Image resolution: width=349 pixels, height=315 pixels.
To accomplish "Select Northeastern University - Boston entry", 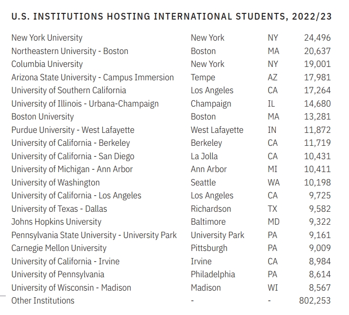I will click(70, 51).
